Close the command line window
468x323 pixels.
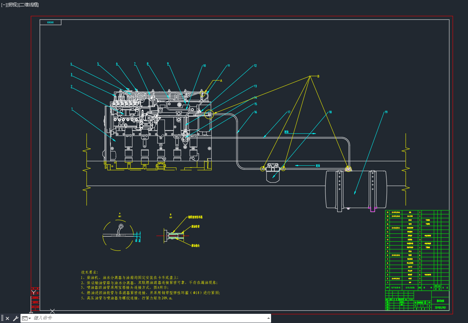coord(7,318)
